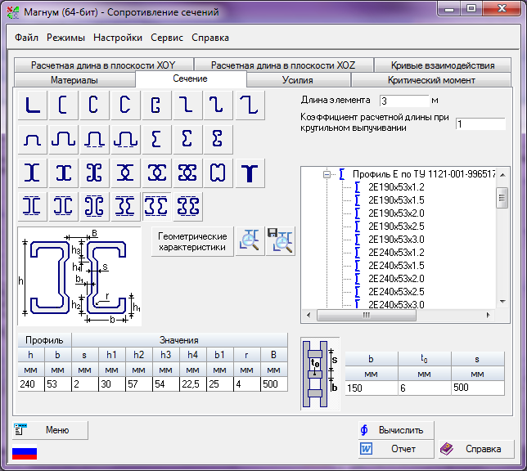Select the last paired sigma section in bottom row
This screenshot has height=471, width=527.
(188, 205)
